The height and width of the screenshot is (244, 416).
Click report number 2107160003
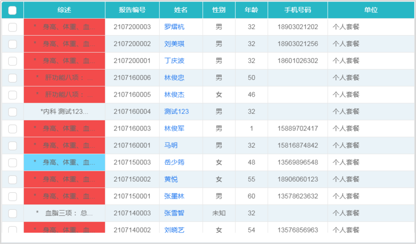[x=132, y=129]
